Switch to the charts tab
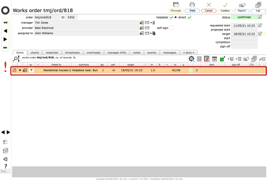 tap(35, 53)
